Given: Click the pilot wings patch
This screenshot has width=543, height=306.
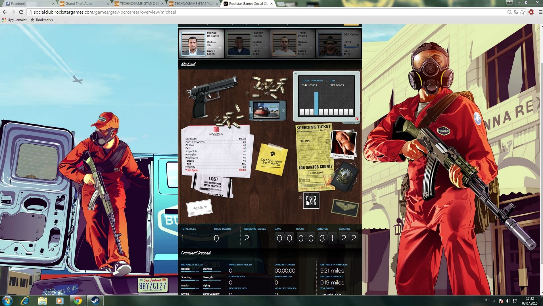Looking at the screenshot, I should pos(345,208).
